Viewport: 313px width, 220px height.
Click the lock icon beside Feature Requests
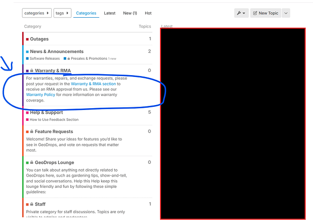coord(32,132)
